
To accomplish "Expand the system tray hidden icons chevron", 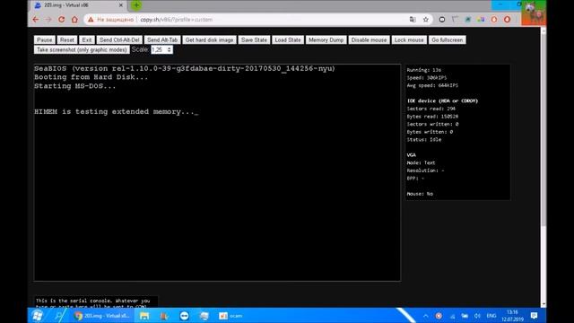I will click(426, 316).
